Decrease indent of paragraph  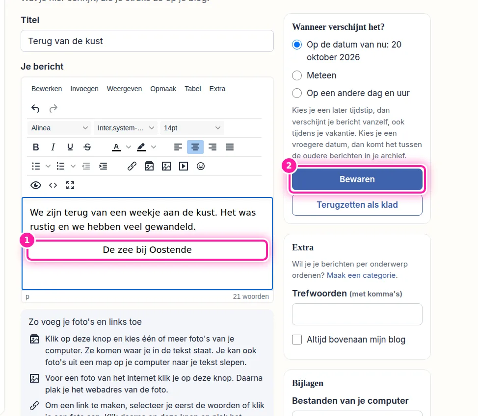pyautogui.click(x=86, y=166)
